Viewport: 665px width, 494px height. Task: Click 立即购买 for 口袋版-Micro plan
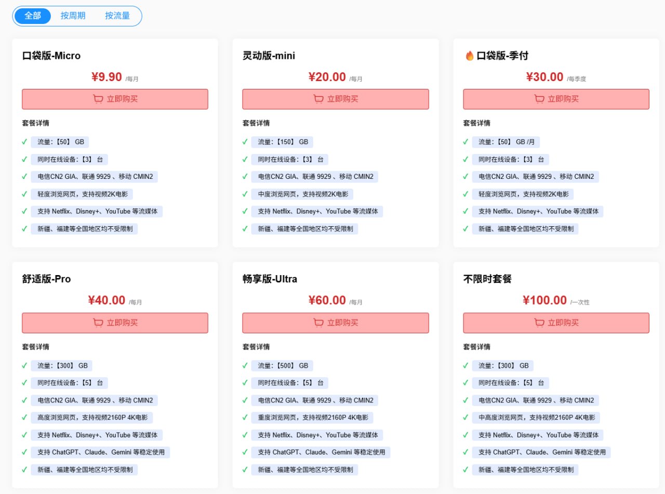[115, 99]
